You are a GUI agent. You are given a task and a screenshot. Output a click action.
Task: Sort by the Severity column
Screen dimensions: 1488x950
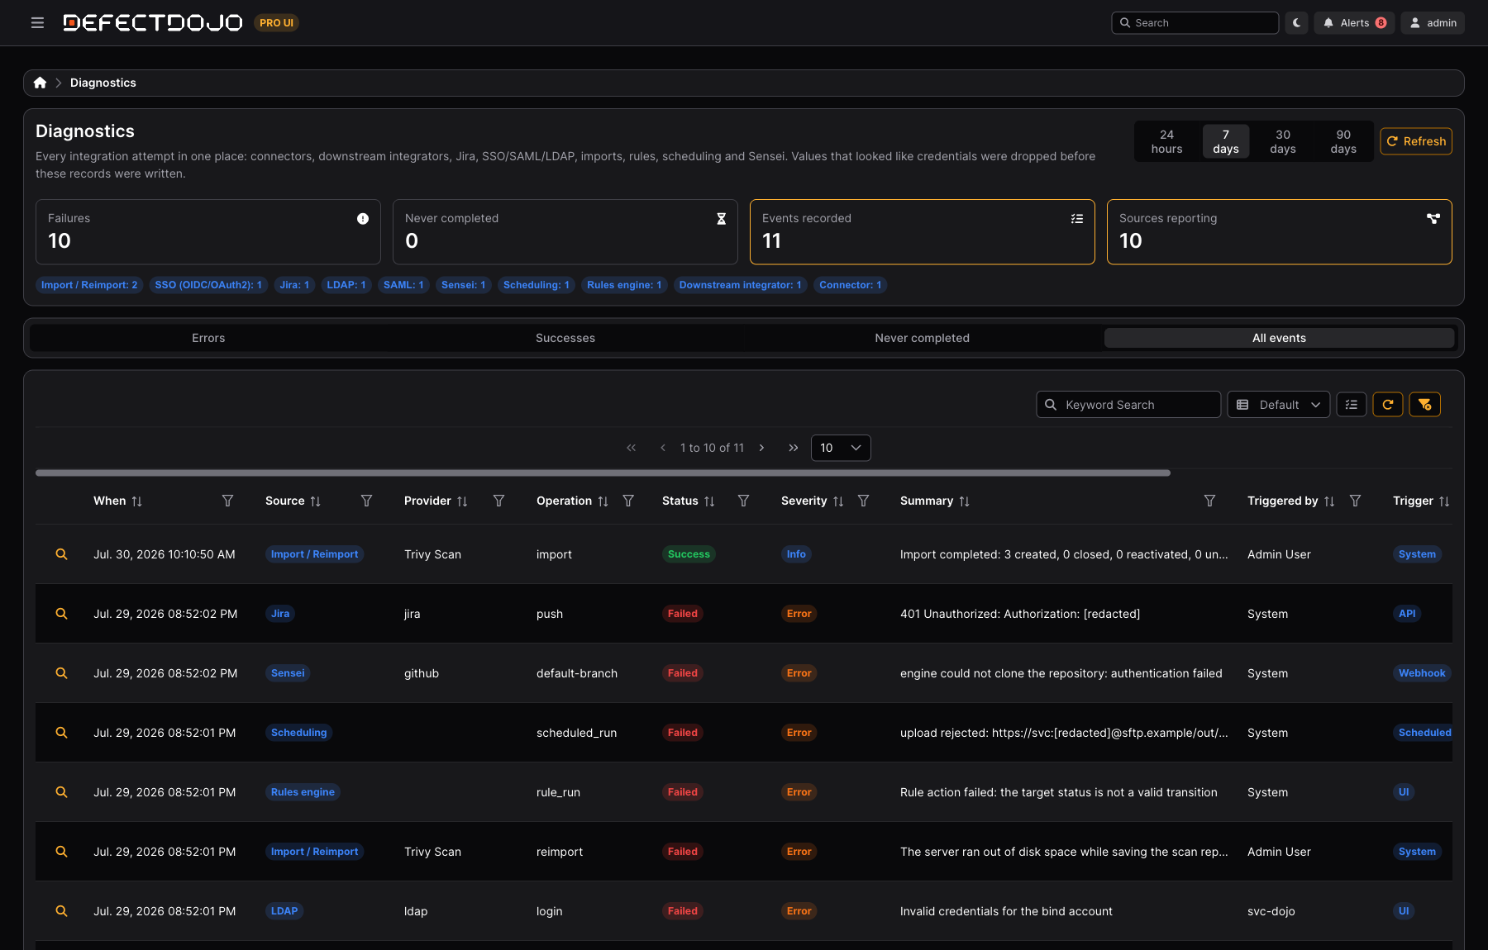(x=838, y=501)
